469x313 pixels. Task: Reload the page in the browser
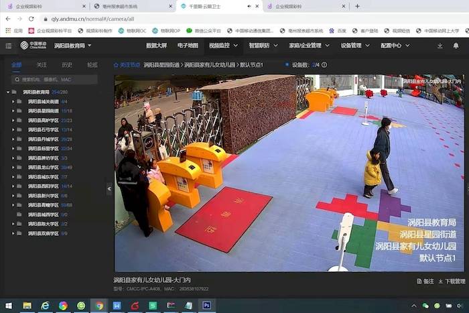coord(31,19)
